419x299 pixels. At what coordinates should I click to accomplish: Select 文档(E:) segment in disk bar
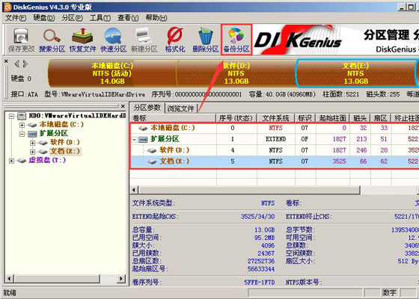pos(356,73)
